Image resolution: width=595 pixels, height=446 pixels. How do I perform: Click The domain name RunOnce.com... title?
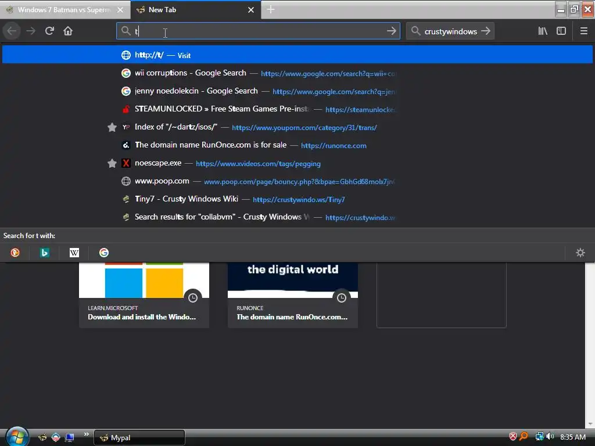coord(292,317)
